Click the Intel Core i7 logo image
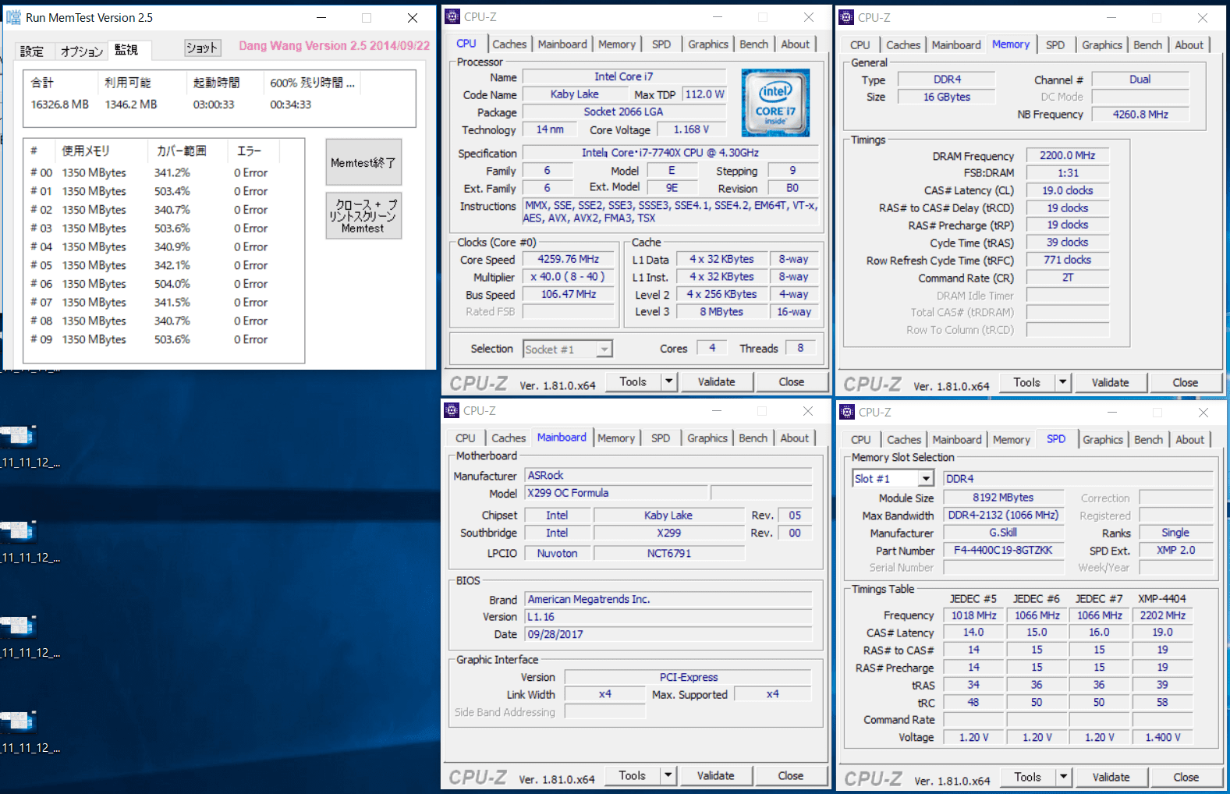This screenshot has height=794, width=1230. [775, 103]
